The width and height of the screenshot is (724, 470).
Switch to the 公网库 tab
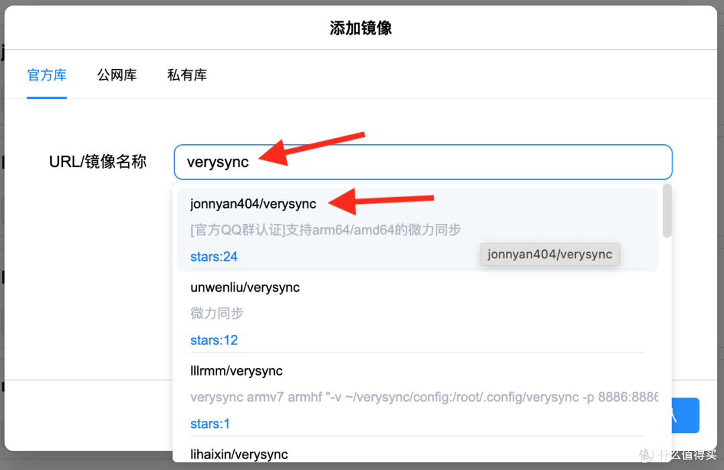[x=117, y=75]
